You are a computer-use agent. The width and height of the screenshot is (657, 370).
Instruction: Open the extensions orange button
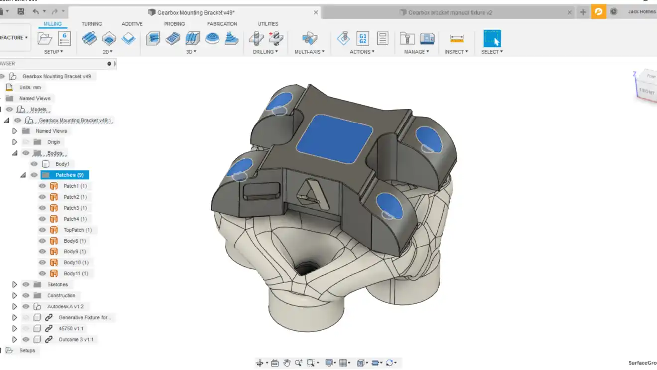coord(598,12)
